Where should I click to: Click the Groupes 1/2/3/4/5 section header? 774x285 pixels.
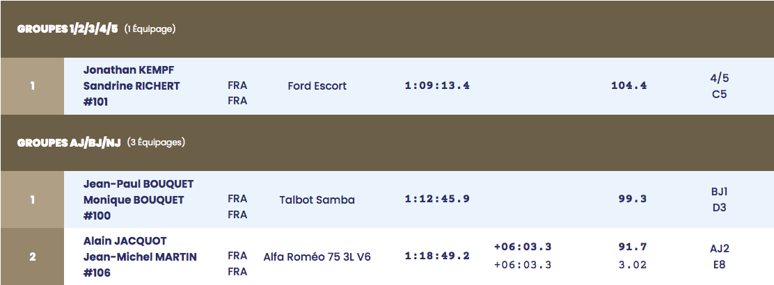pyautogui.click(x=387, y=29)
